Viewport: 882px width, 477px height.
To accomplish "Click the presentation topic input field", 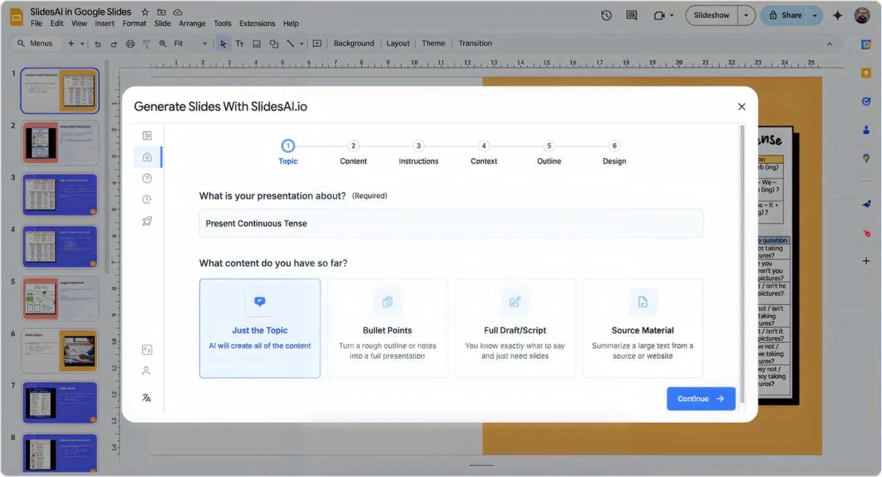I will point(451,223).
